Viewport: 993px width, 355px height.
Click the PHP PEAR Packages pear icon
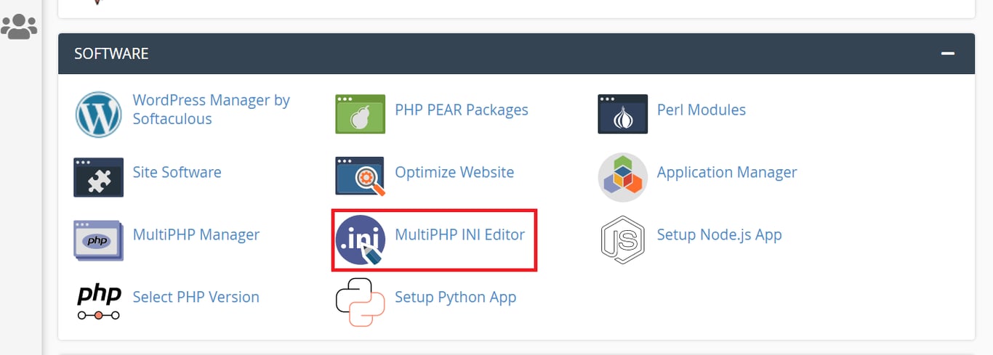point(360,114)
